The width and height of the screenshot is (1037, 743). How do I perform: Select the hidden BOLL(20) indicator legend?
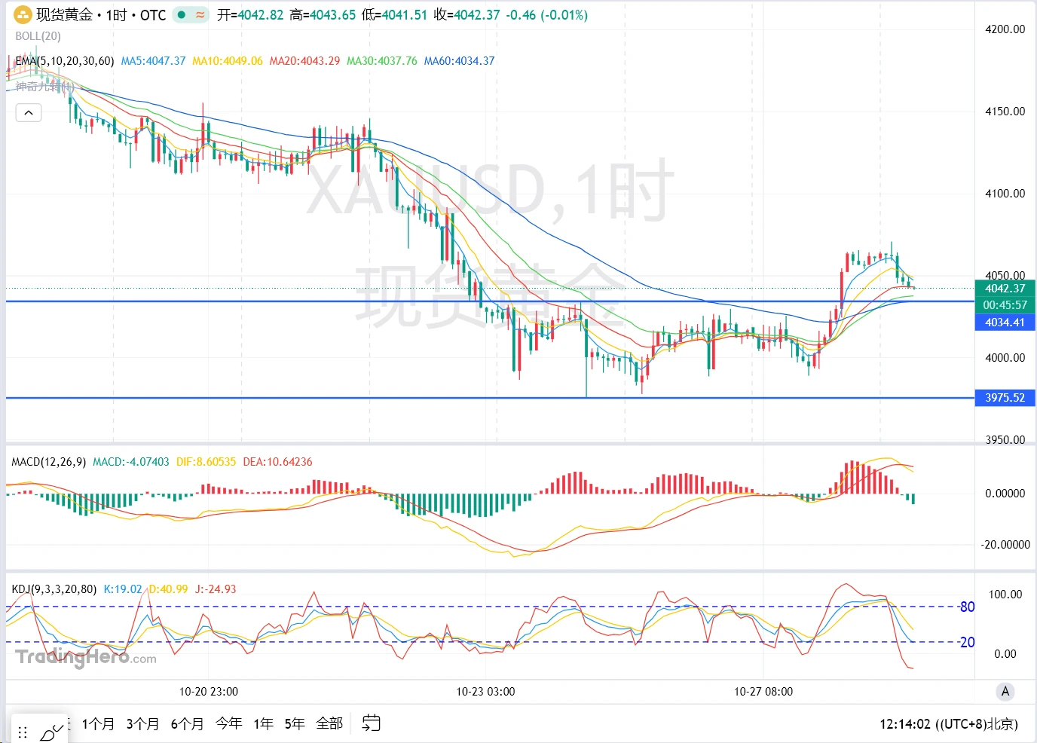[x=38, y=36]
